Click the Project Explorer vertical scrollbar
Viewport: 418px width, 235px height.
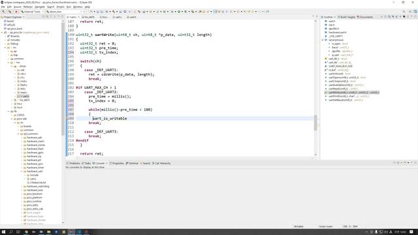[63, 80]
